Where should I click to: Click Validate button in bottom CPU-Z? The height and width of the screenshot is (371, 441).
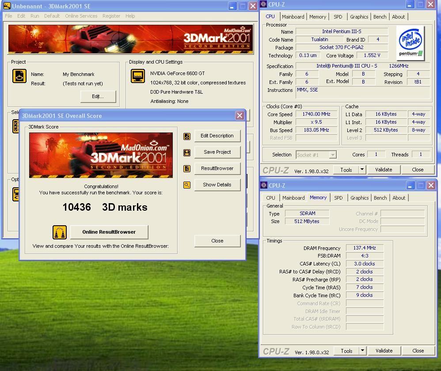tap(384, 351)
